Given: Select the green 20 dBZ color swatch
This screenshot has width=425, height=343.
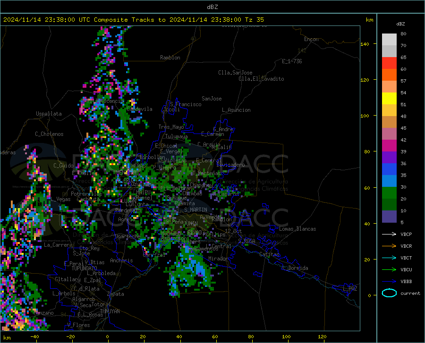Looking at the screenshot, I should tap(389, 193).
